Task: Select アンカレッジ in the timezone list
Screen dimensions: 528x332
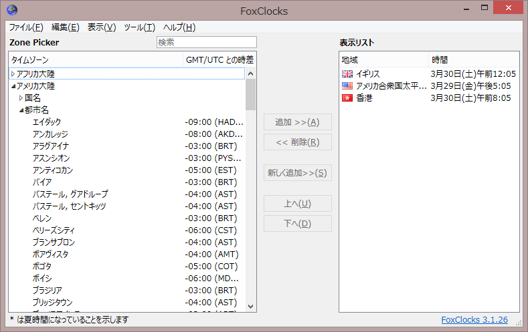Action: pyautogui.click(x=51, y=134)
